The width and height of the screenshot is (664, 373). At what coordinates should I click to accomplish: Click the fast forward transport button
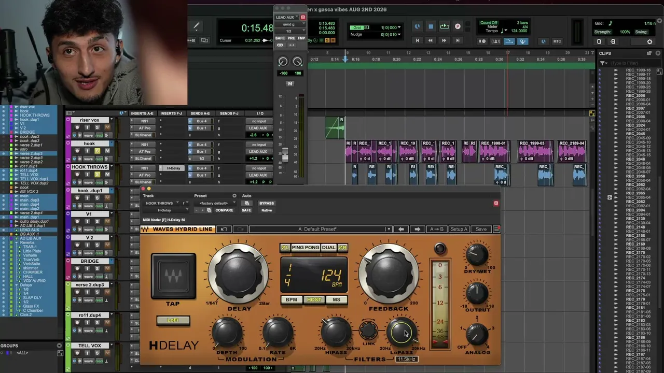pyautogui.click(x=444, y=40)
